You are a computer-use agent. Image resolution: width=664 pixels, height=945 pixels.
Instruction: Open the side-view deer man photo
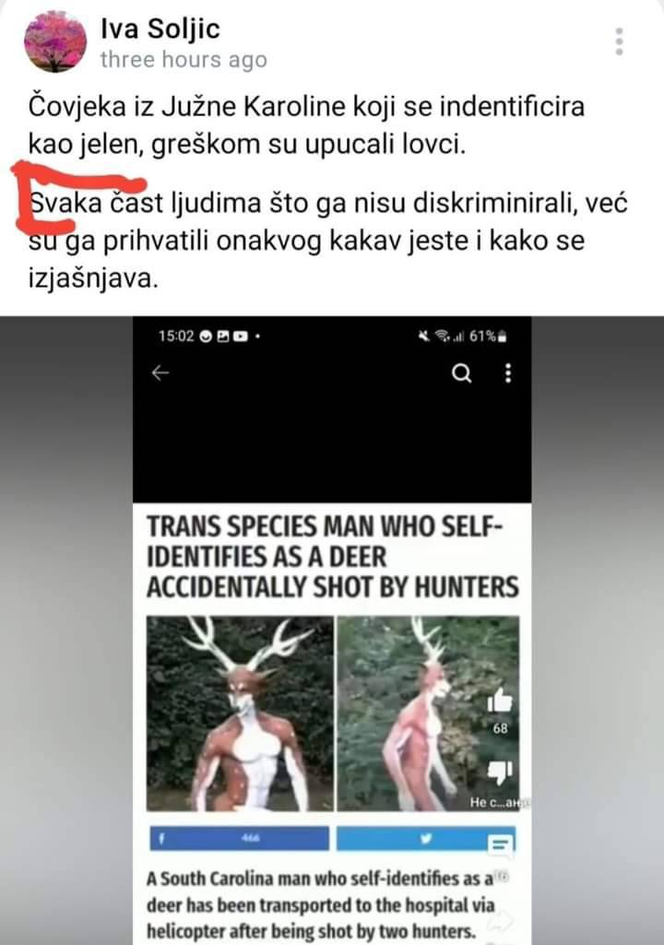(x=428, y=714)
